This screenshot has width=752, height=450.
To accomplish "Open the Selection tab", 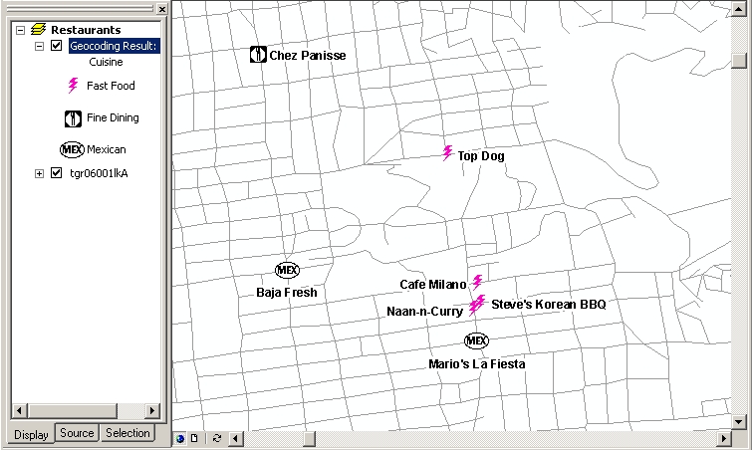I will [127, 433].
